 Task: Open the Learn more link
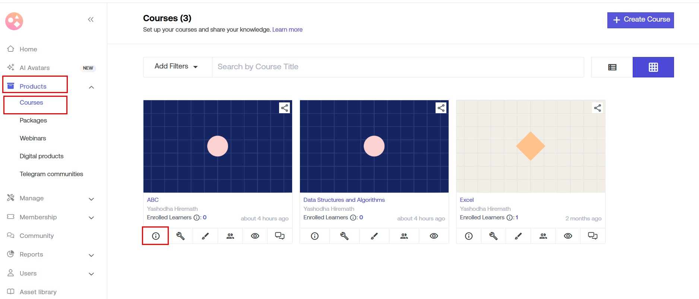click(287, 30)
